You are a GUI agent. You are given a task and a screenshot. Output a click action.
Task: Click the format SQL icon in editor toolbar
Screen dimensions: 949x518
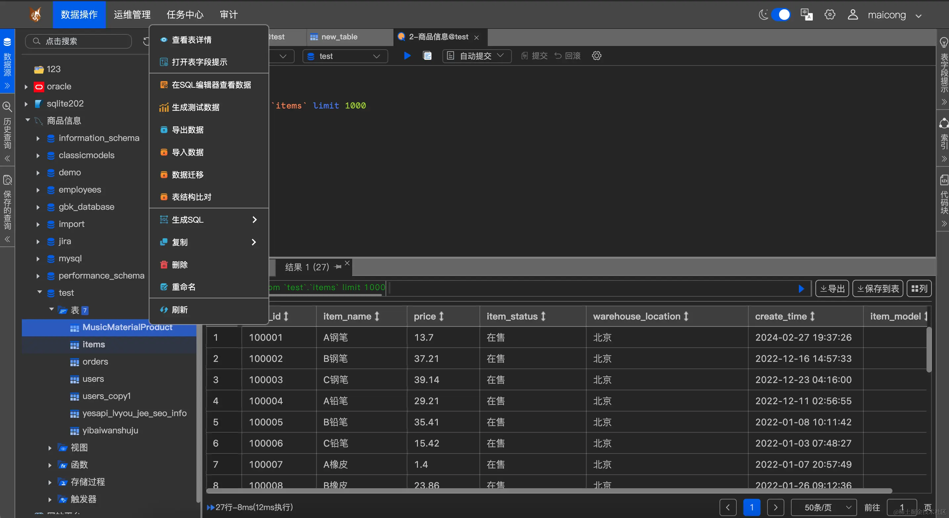[x=427, y=56]
